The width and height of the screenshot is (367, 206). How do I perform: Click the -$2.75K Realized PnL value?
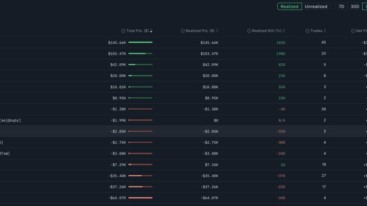[211, 142]
